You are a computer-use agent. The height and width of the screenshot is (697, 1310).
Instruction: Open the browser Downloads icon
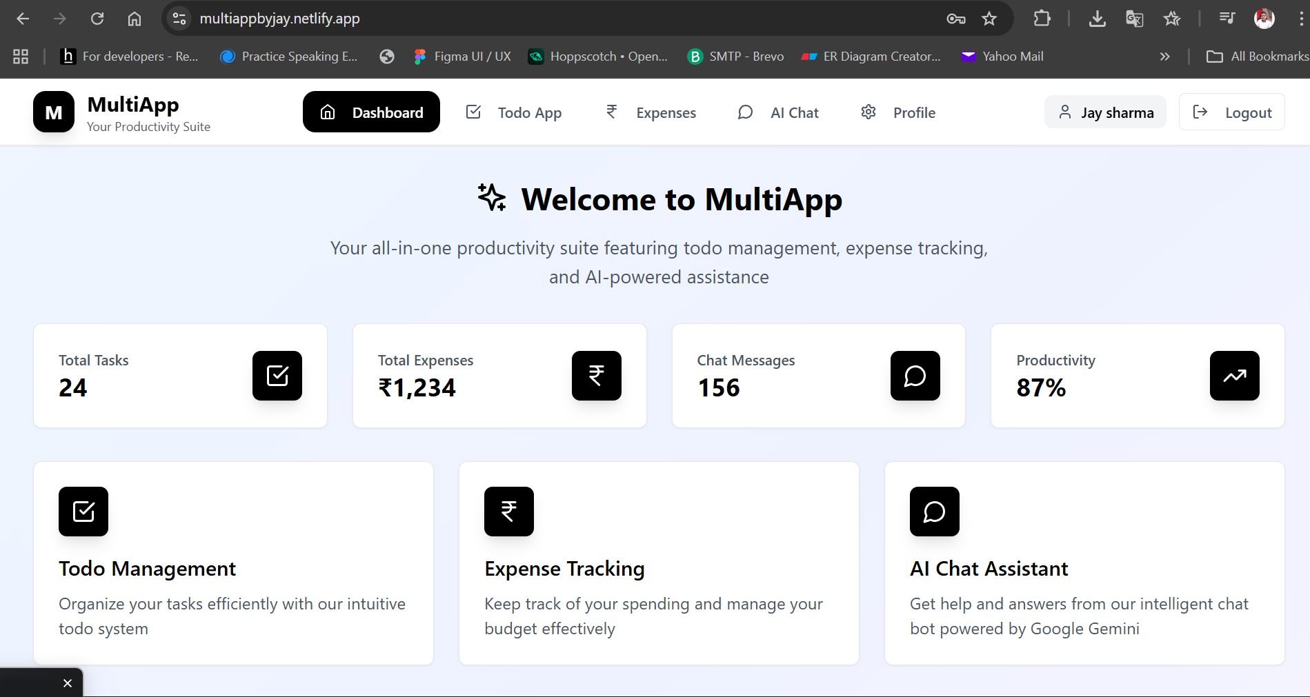point(1097,19)
